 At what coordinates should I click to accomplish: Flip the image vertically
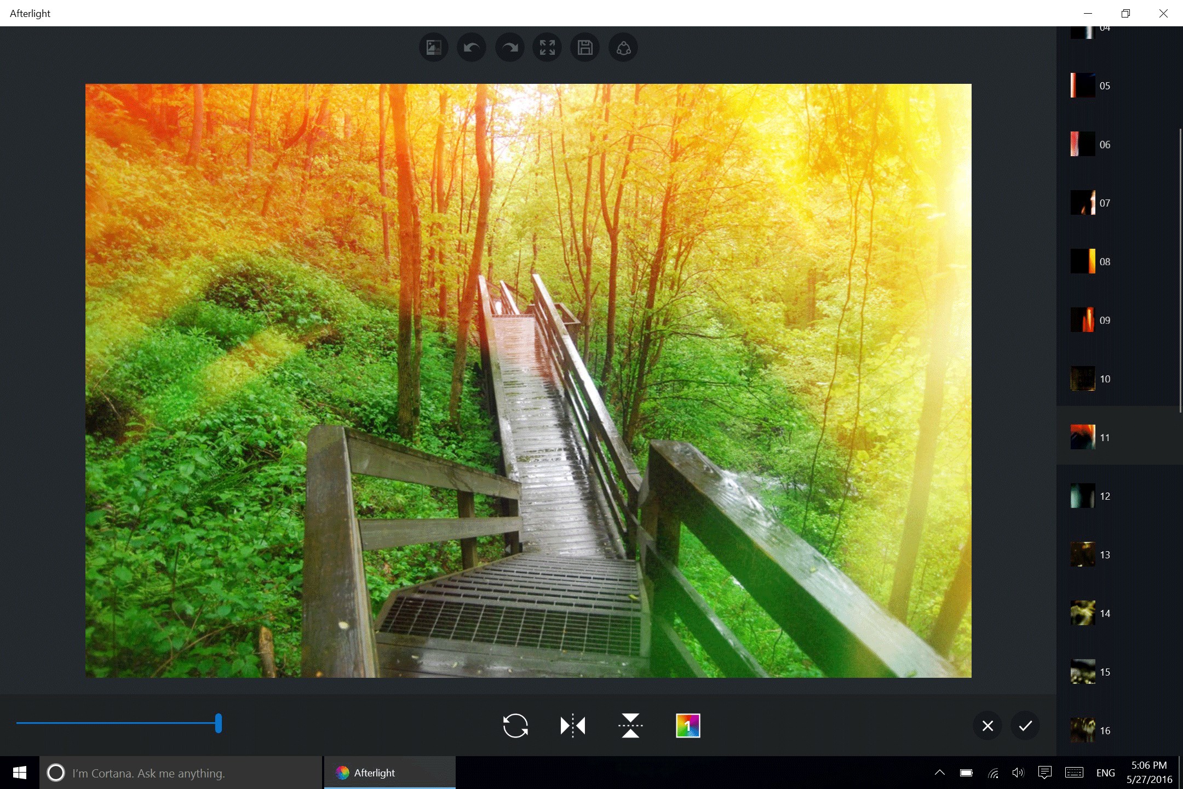630,725
